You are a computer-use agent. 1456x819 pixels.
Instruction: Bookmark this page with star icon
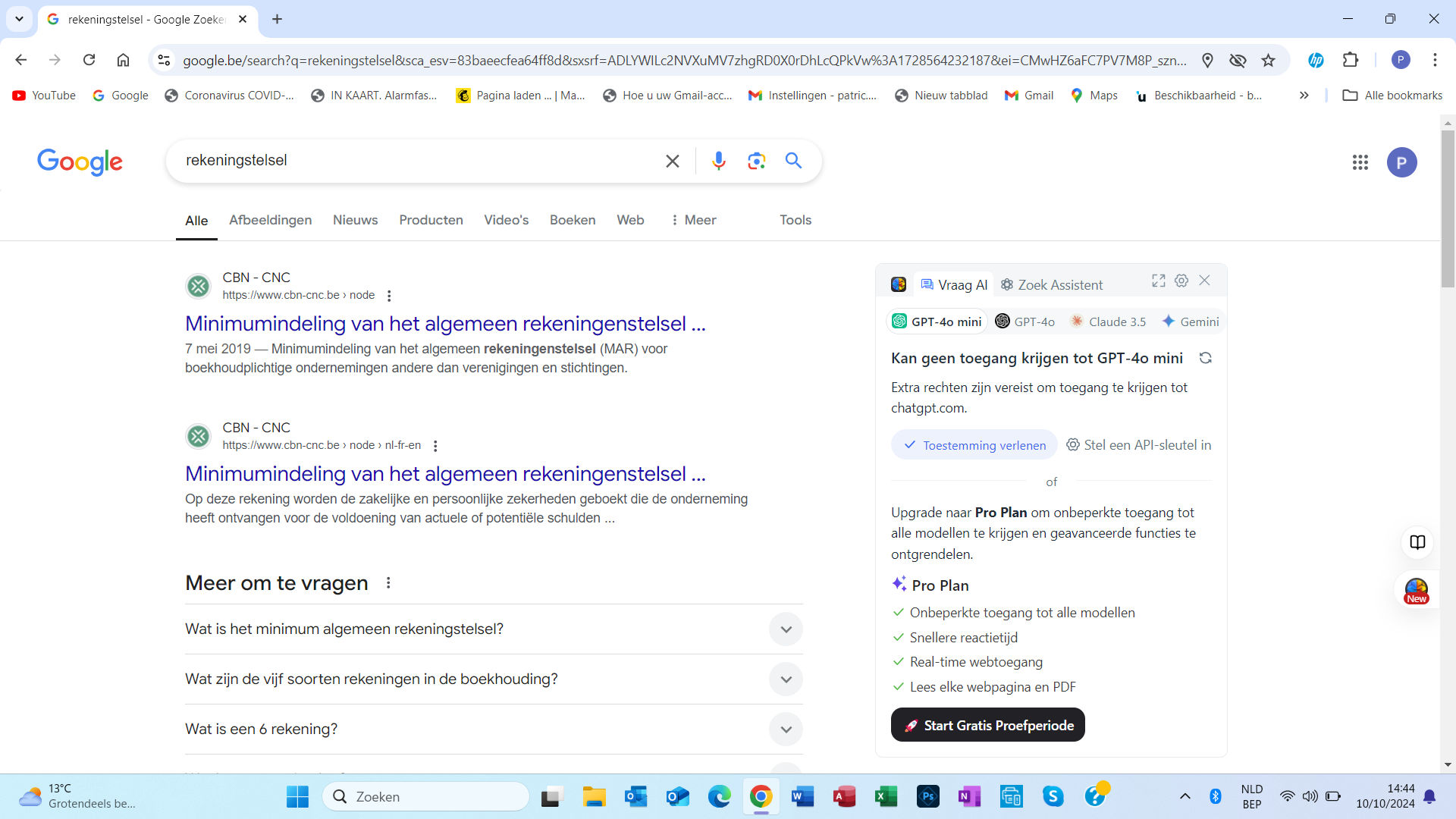pos(1268,61)
